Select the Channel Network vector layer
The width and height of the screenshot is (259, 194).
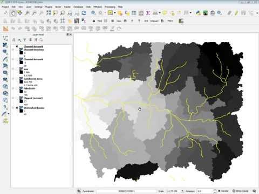point(33,46)
